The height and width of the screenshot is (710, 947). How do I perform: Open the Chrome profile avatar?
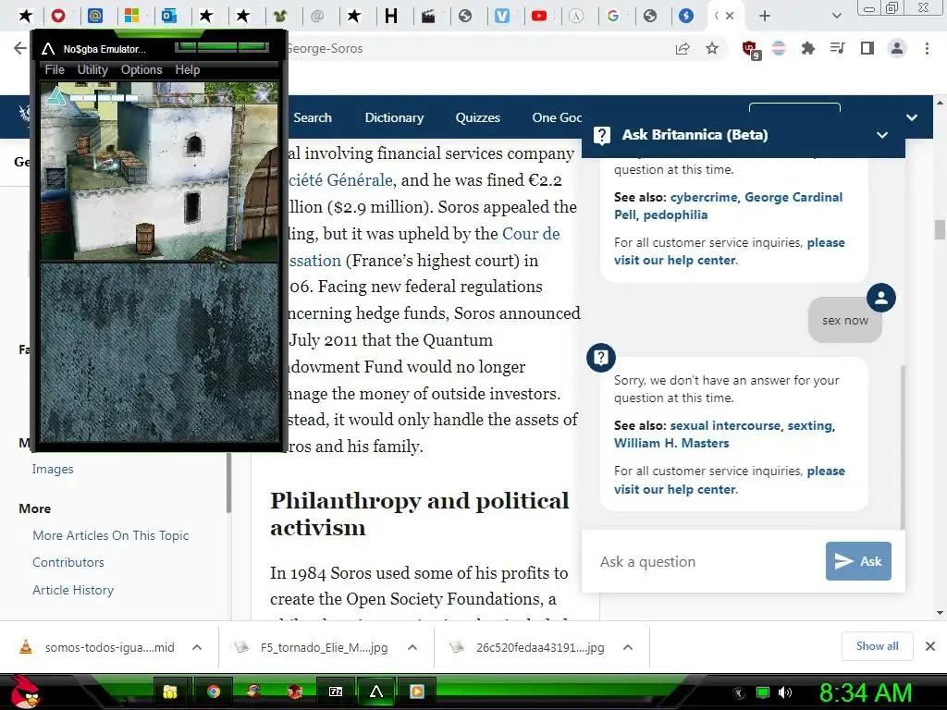[897, 48]
